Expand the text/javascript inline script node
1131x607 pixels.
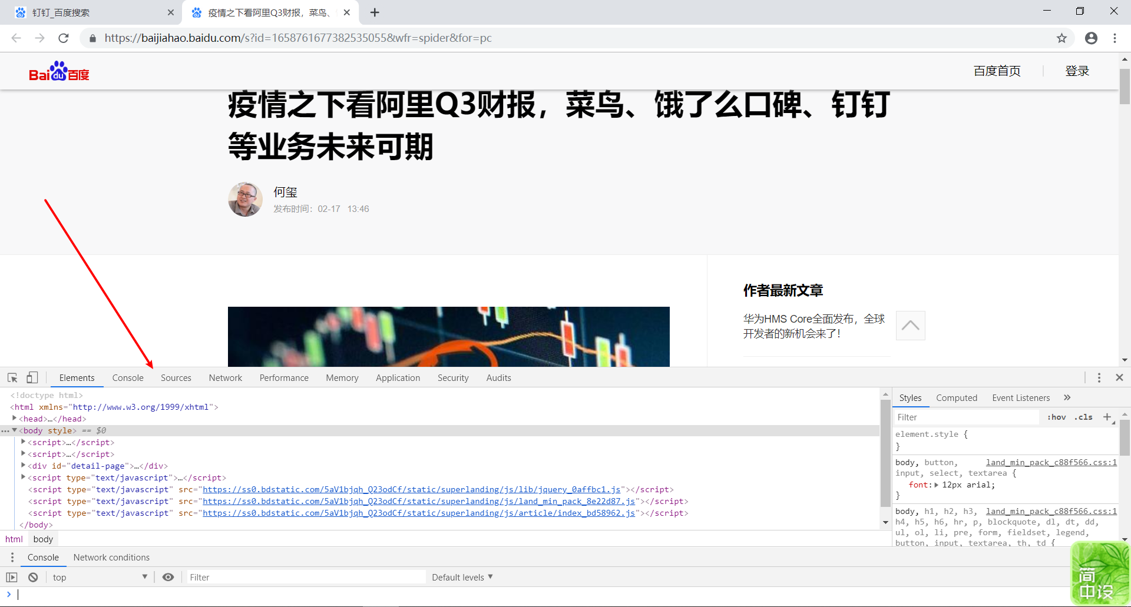tap(24, 477)
